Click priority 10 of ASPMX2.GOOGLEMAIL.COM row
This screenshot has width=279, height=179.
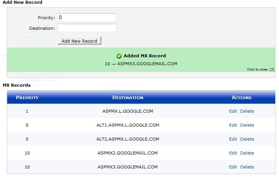point(27,153)
